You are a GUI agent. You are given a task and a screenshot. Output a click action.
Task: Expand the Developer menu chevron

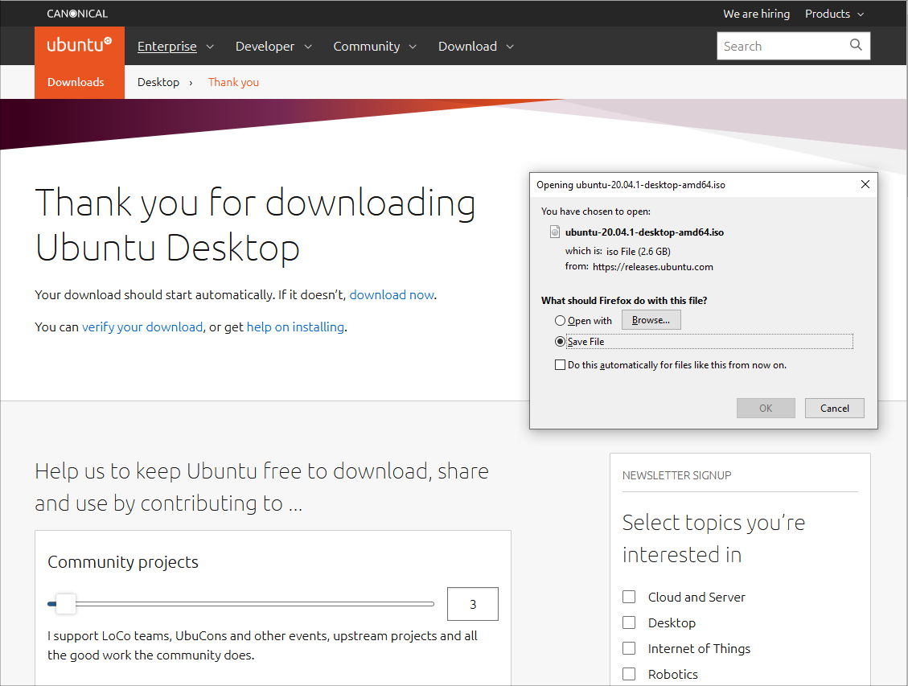point(308,47)
